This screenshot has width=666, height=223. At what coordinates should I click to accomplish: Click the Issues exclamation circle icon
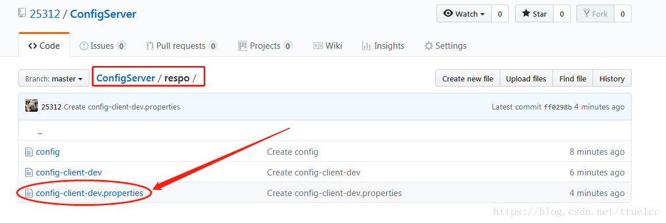click(x=84, y=45)
